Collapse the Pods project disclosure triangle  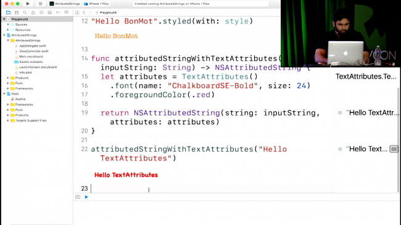[x=4, y=94]
